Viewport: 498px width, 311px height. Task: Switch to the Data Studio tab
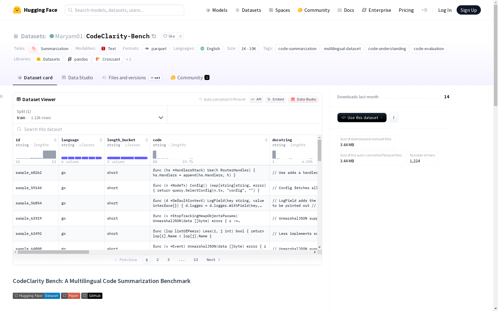pos(77,78)
